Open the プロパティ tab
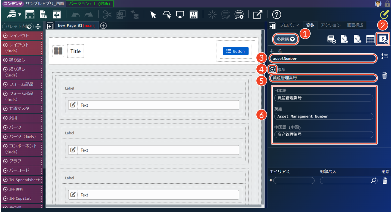 pyautogui.click(x=289, y=25)
